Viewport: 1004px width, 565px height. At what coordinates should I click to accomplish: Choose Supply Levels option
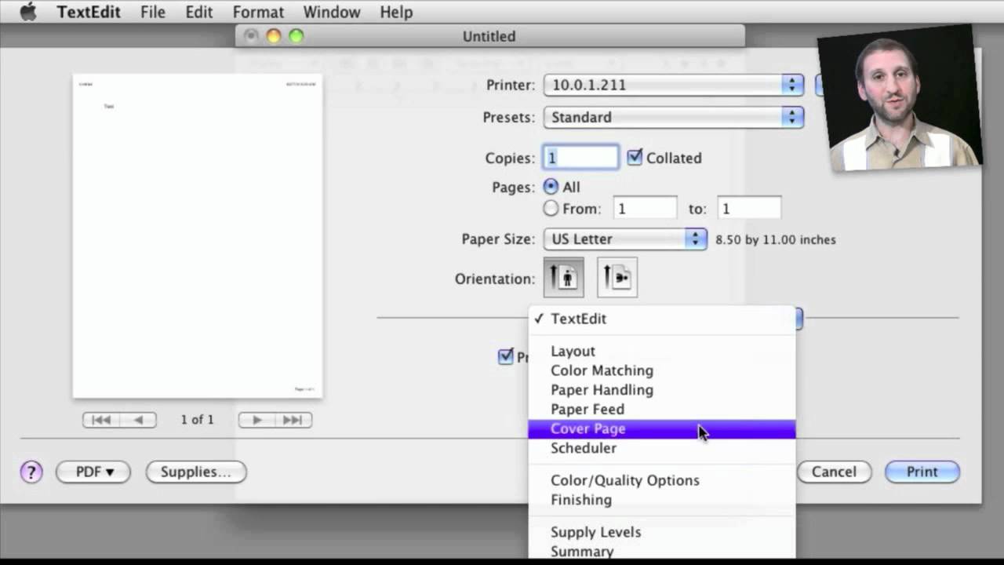pos(662,532)
